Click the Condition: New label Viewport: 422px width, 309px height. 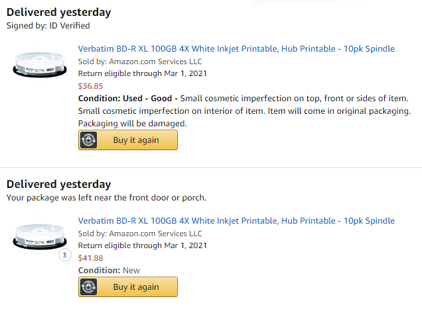tap(109, 271)
